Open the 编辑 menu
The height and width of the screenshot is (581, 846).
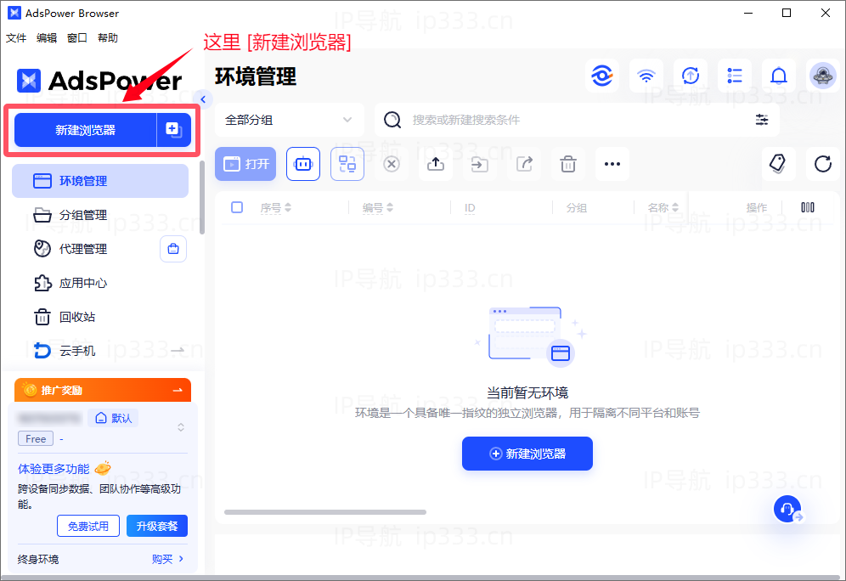[47, 37]
